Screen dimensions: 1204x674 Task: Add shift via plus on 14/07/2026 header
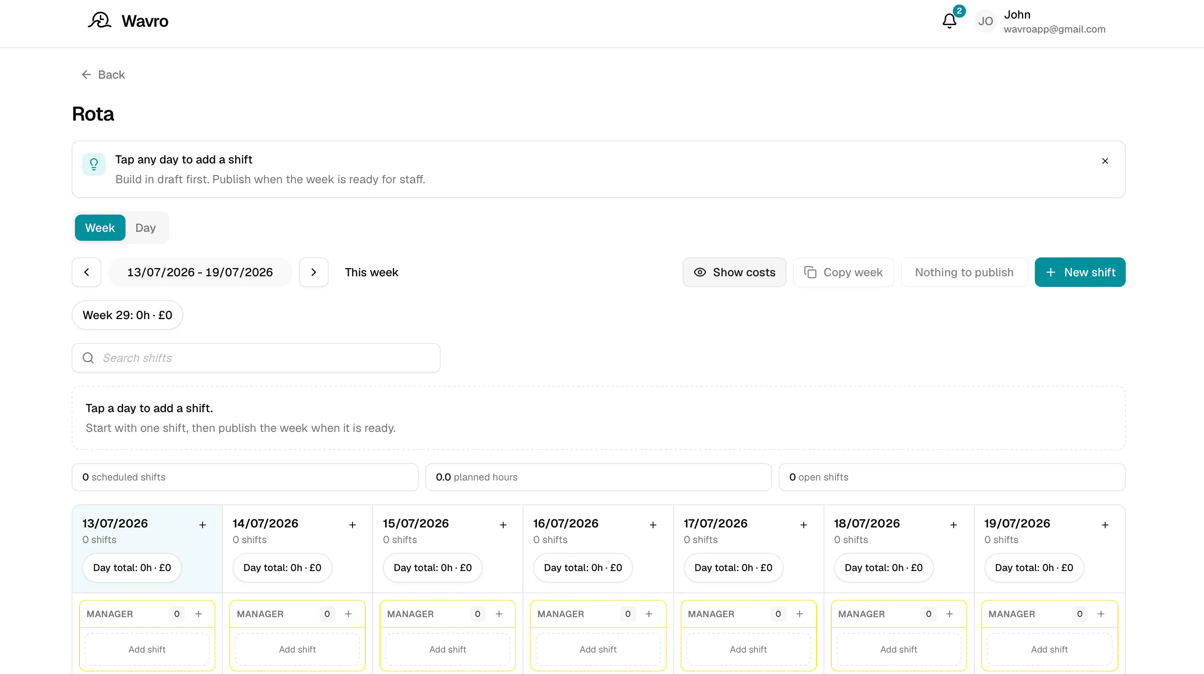click(x=352, y=525)
